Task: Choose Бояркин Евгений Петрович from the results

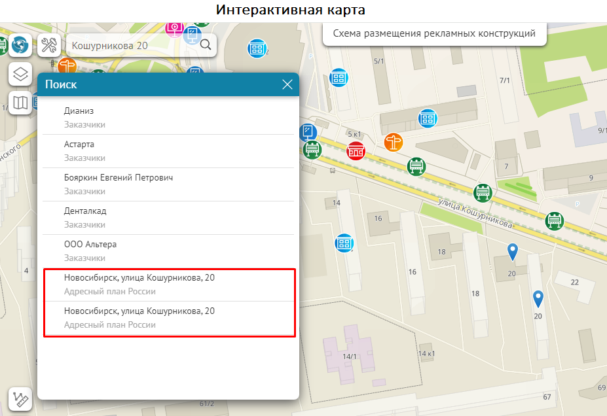Action: tap(168, 184)
